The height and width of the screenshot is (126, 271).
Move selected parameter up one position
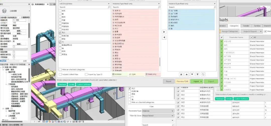click(x=186, y=74)
